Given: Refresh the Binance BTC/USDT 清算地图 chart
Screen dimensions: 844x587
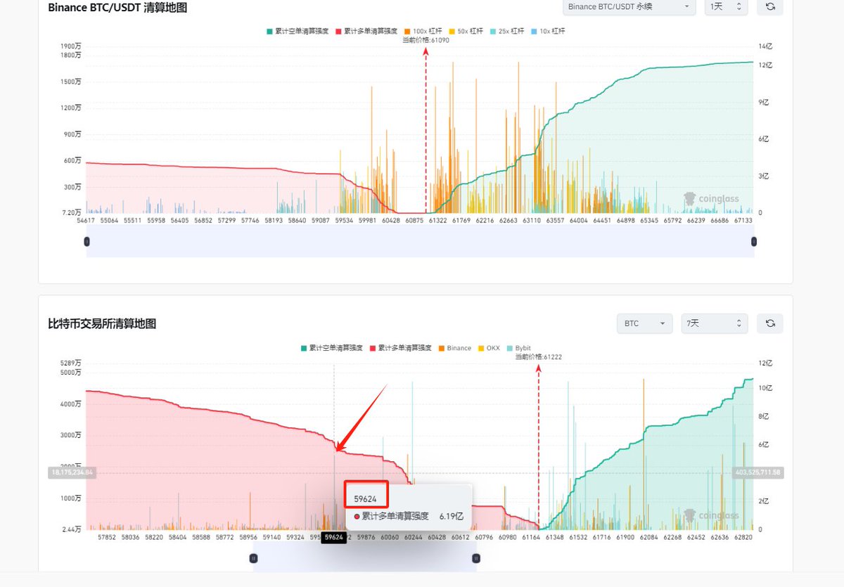Looking at the screenshot, I should pyautogui.click(x=770, y=7).
